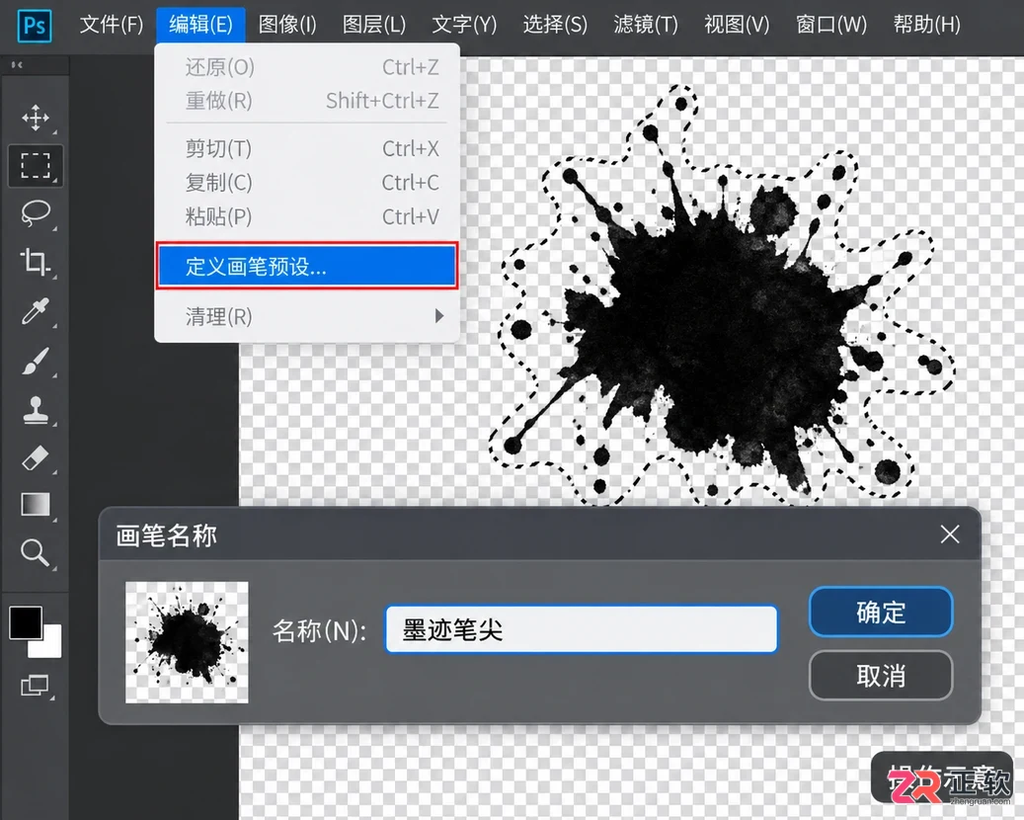Expand the 清理(R) submenu
1024x820 pixels.
[x=307, y=317]
